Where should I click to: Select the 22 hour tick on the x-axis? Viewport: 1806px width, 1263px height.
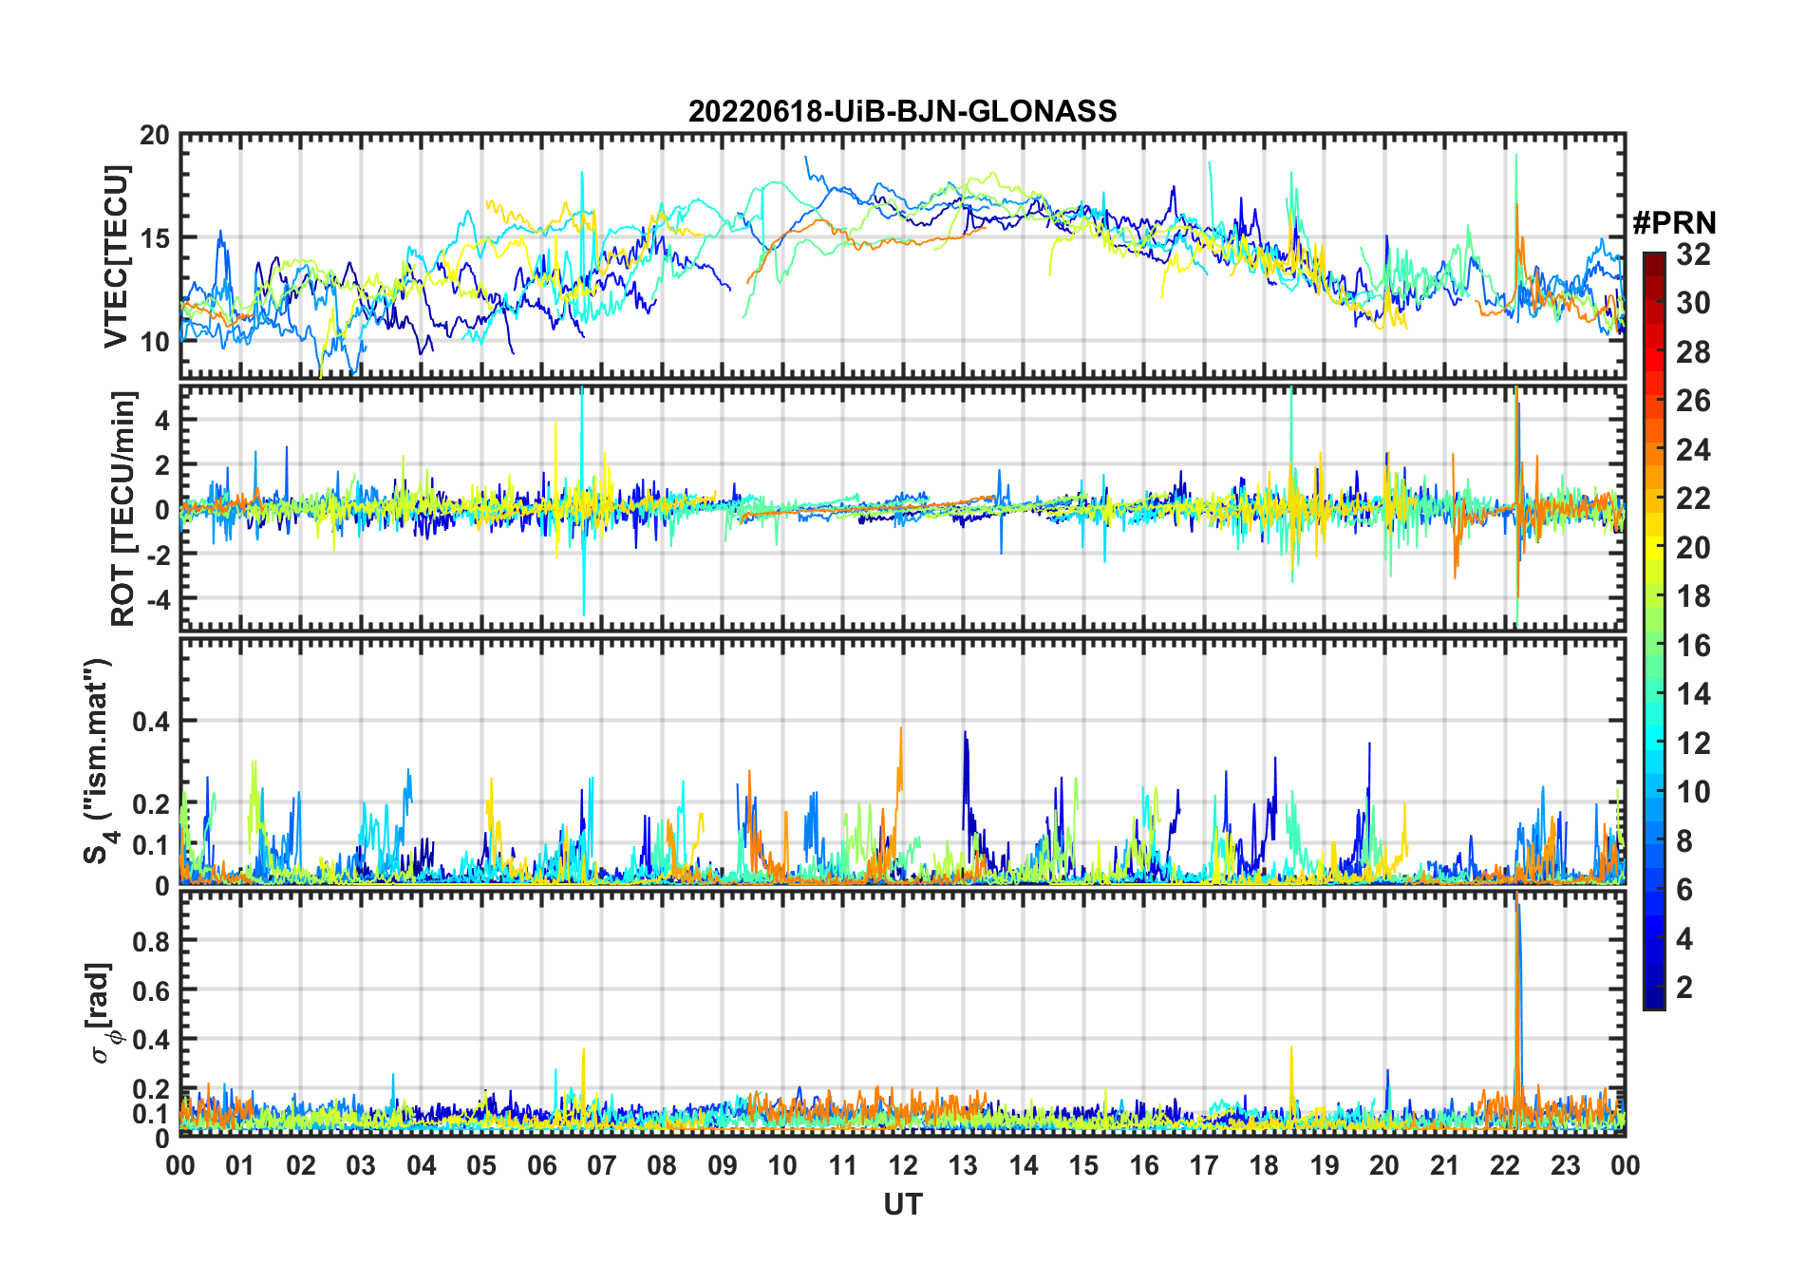coord(1504,1165)
